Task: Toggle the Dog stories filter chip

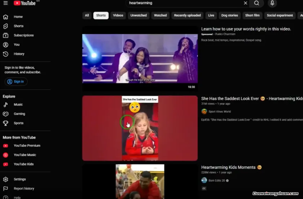Action: tap(229, 16)
